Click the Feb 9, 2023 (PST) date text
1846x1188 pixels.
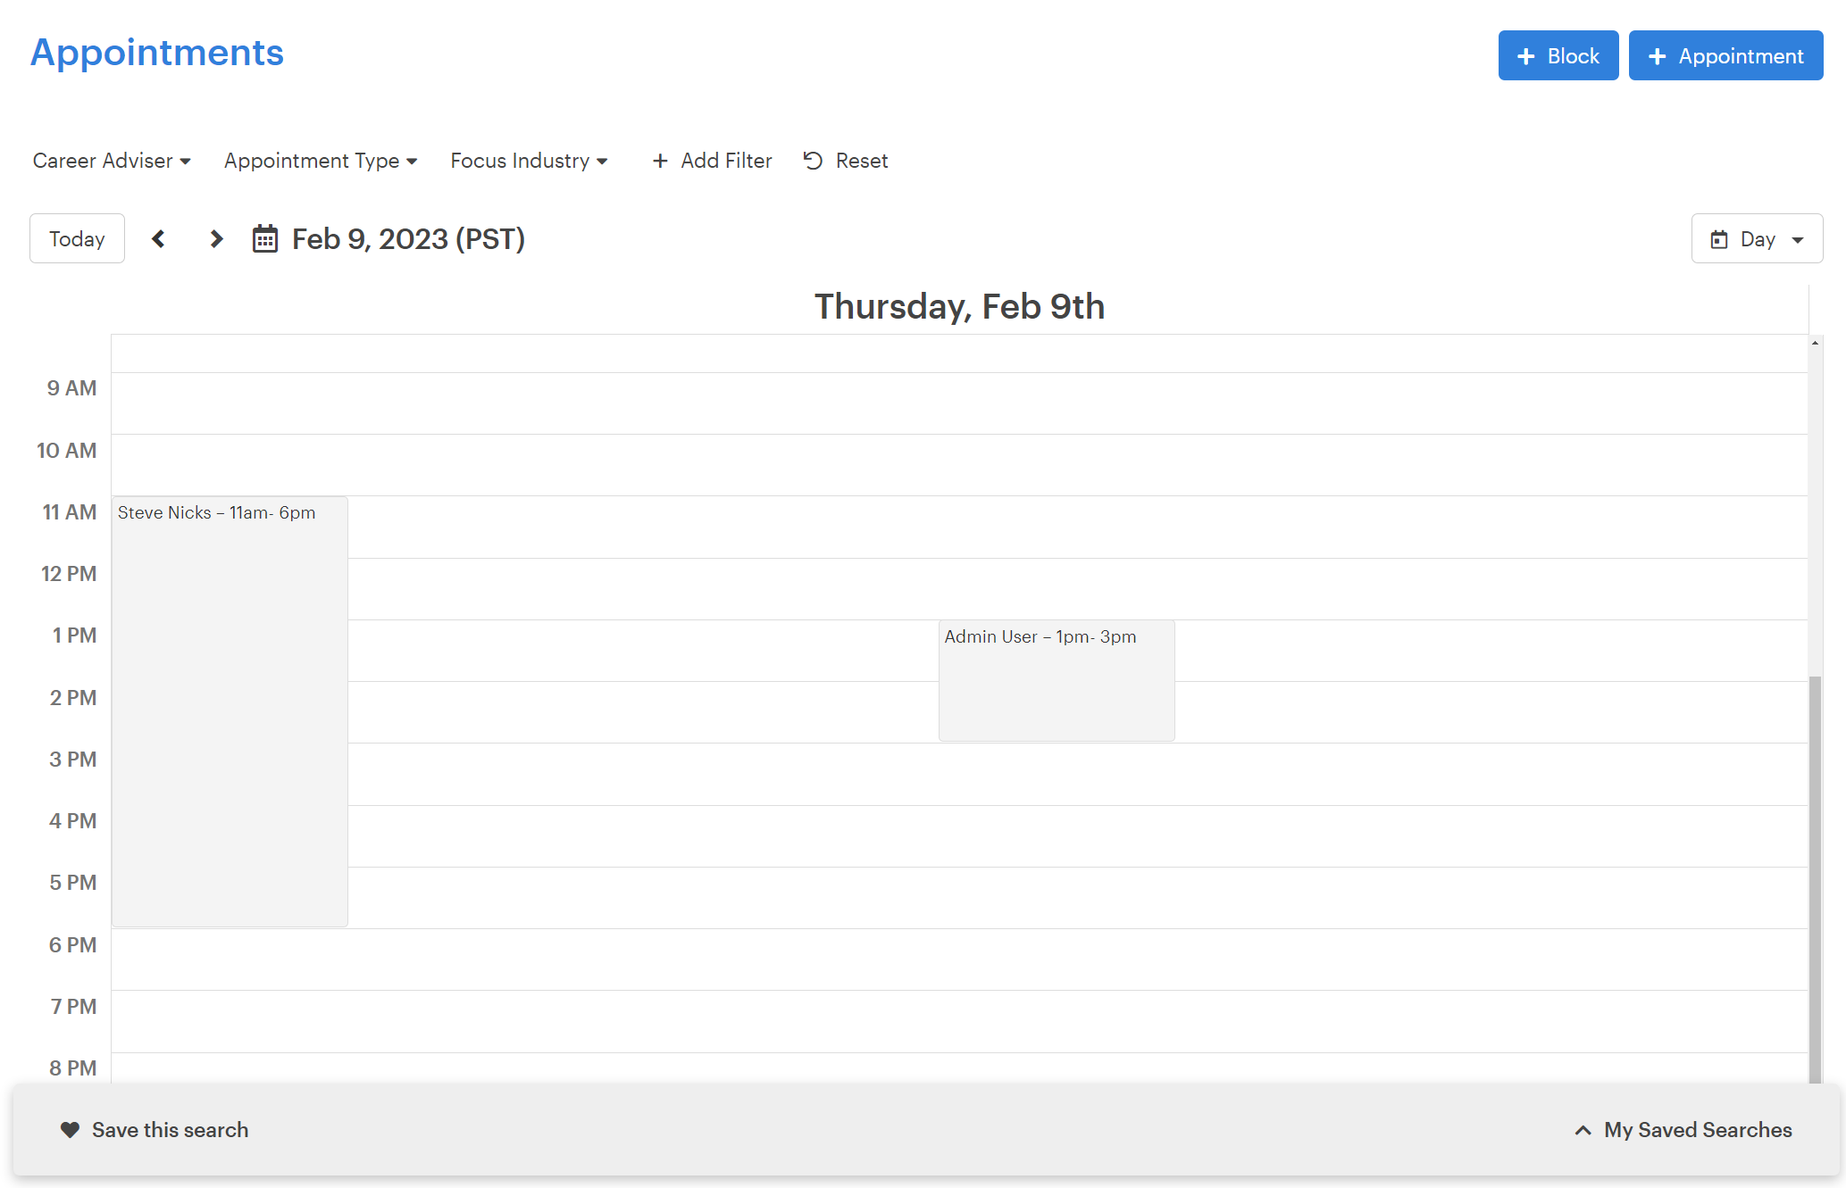pos(408,239)
